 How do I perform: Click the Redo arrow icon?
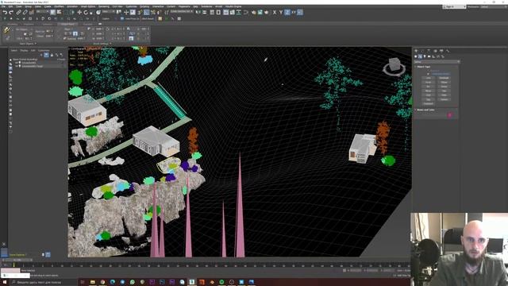(x=10, y=13)
